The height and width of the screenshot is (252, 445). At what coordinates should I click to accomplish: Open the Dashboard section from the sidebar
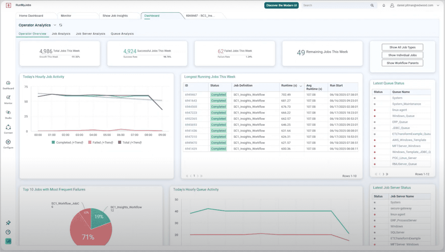click(8, 85)
